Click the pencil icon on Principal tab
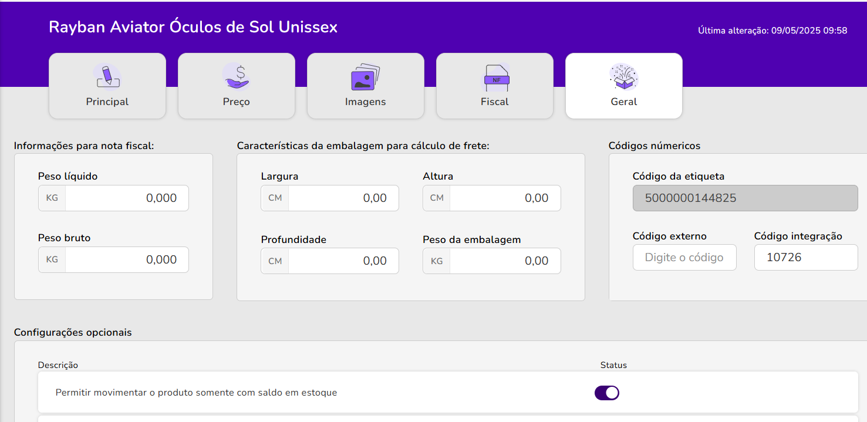Viewport: 867px width, 422px height. [107, 76]
